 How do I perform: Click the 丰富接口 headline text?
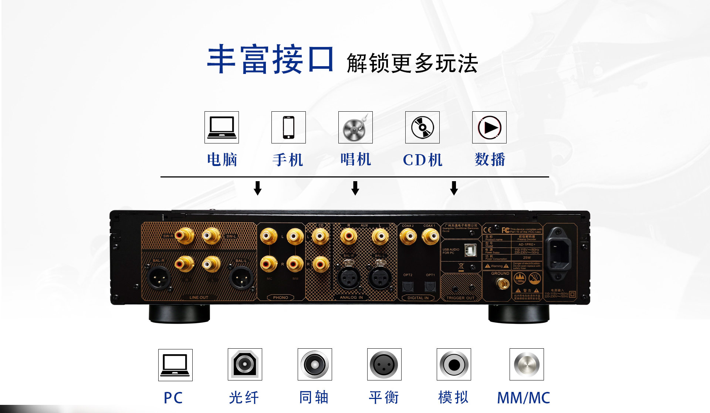pyautogui.click(x=271, y=59)
